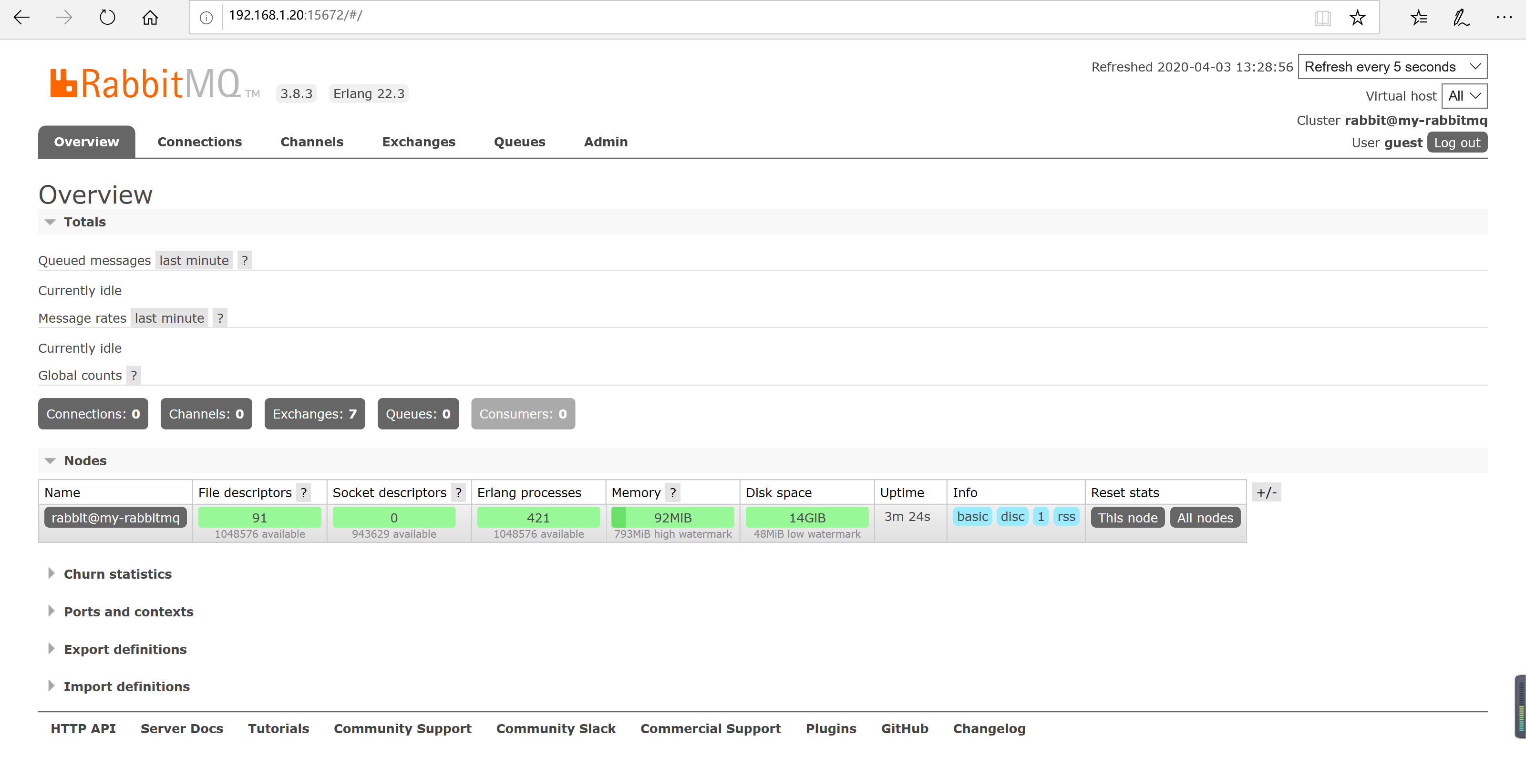Click the 92MiB memory usage bar
This screenshot has height=777, width=1526.
672,517
